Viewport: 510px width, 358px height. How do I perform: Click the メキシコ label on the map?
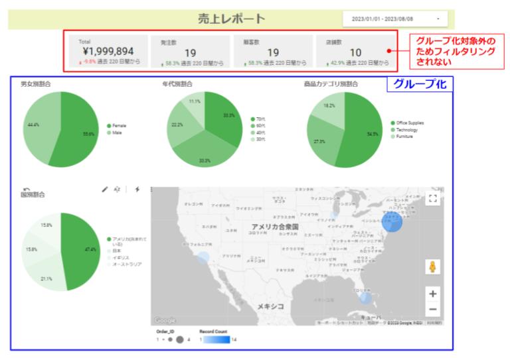[x=271, y=306]
